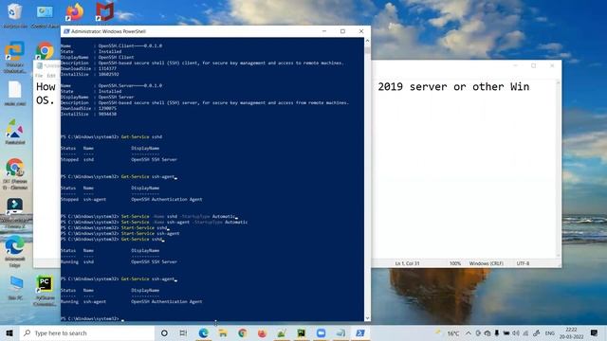Click the Windows Start button
This screenshot has height=341, width=607.
(9, 332)
